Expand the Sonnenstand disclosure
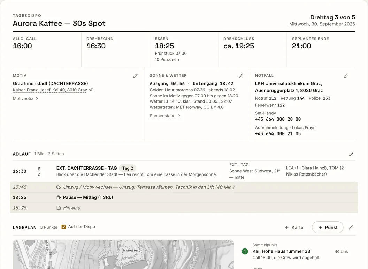 click(165, 116)
